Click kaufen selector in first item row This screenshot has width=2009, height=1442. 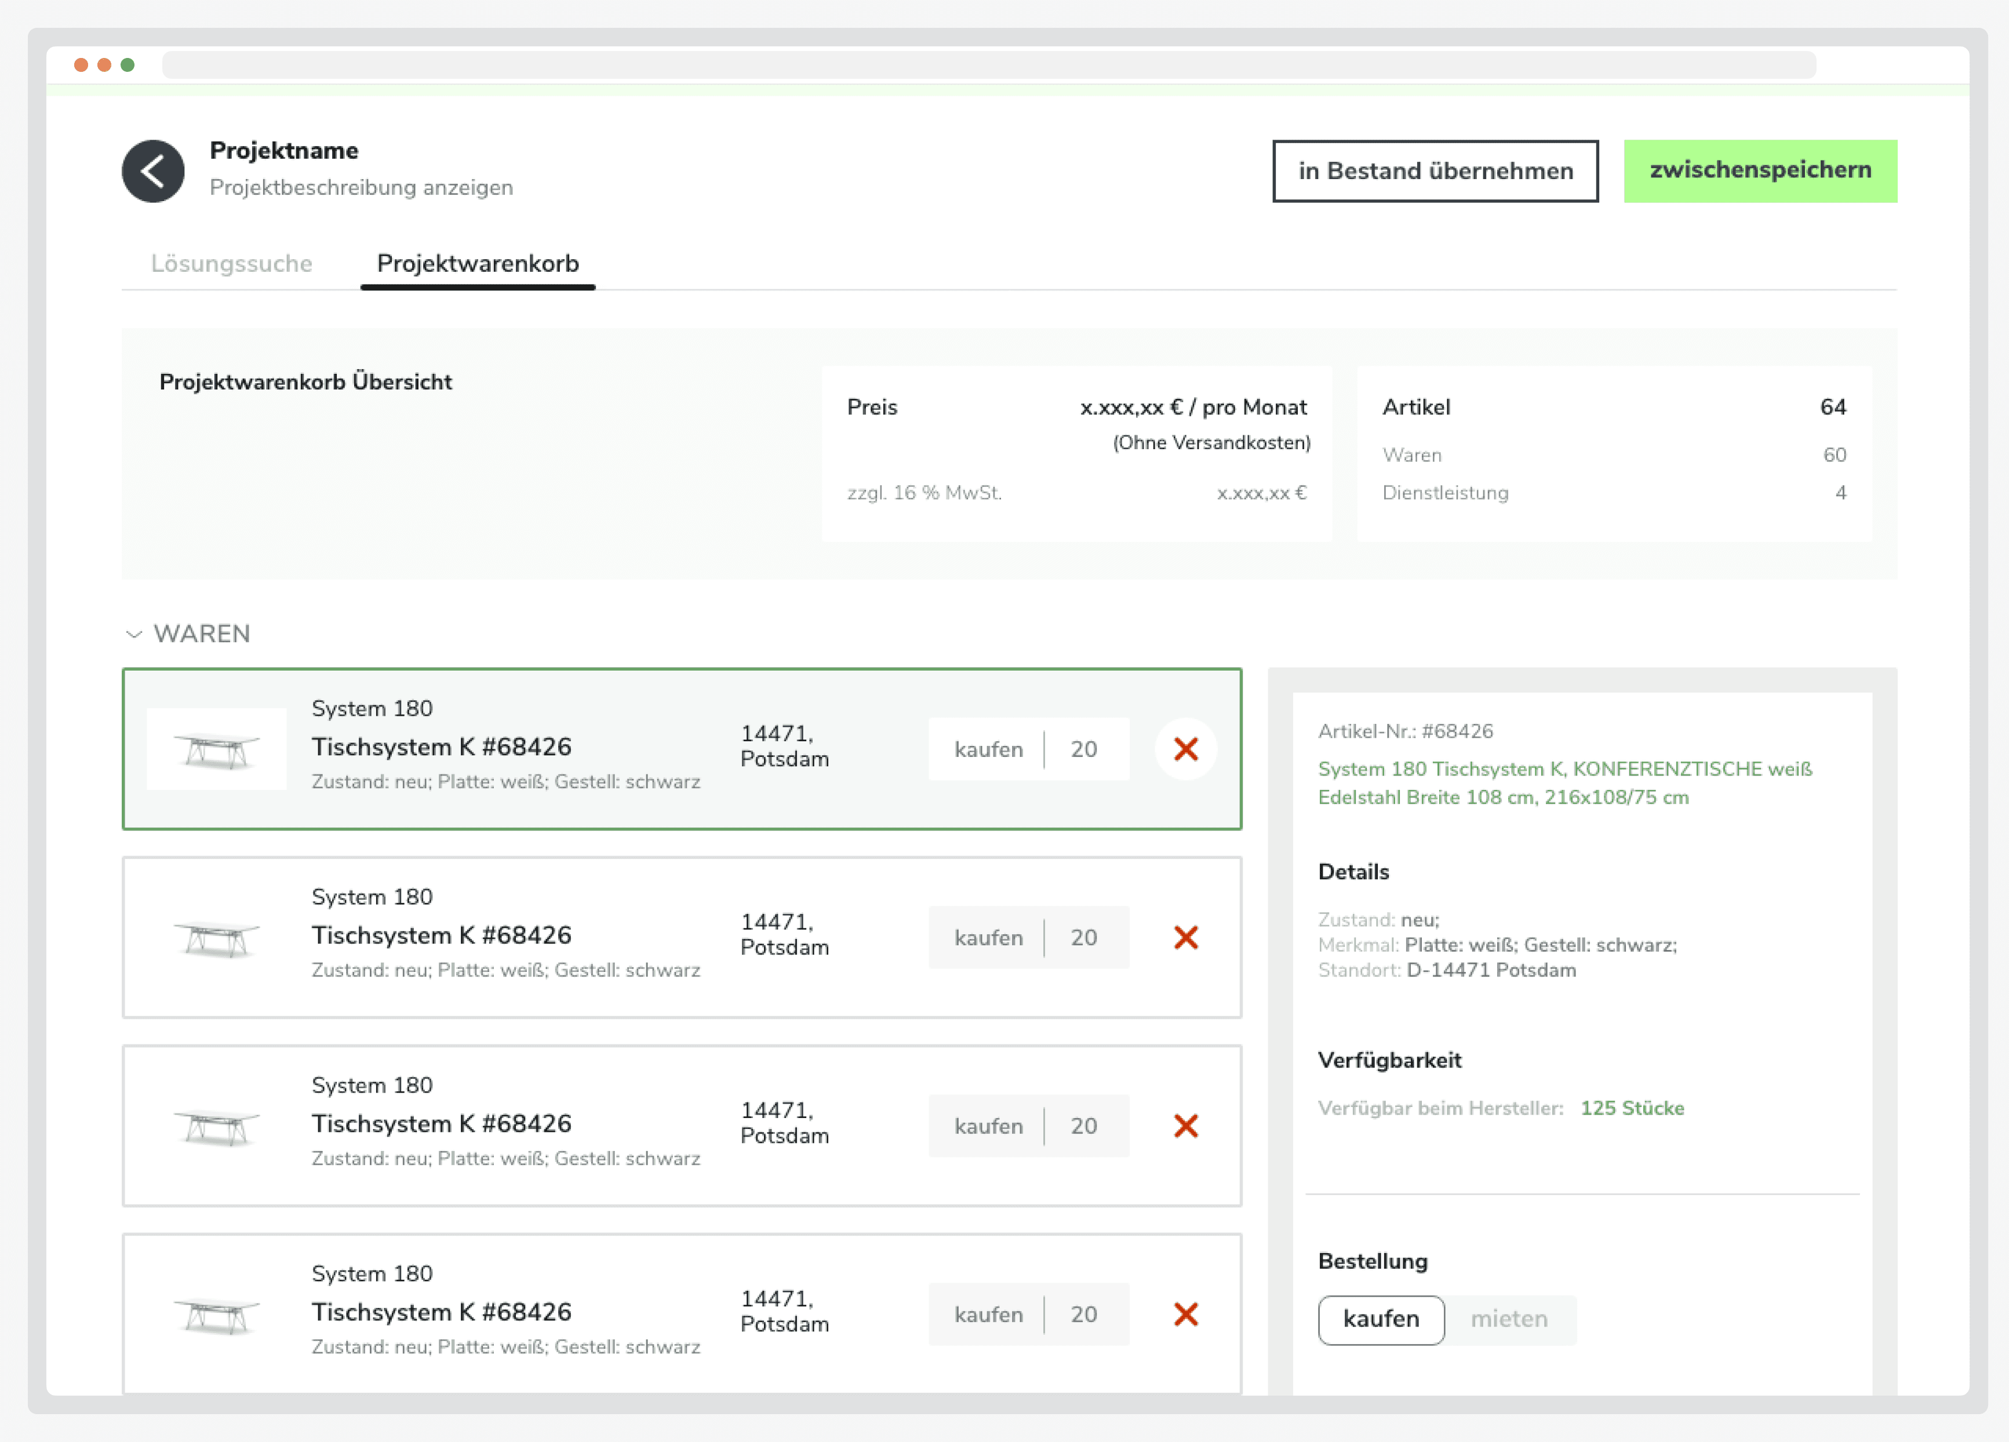pos(988,749)
